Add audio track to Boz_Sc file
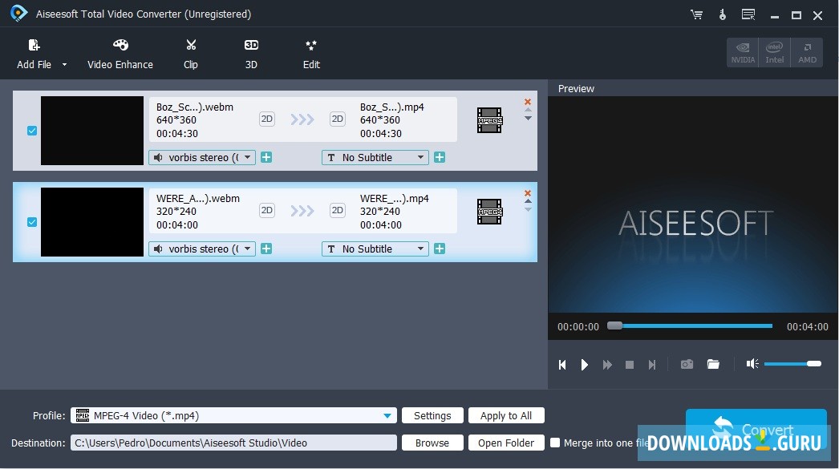This screenshot has height=469, width=839. pyautogui.click(x=266, y=157)
